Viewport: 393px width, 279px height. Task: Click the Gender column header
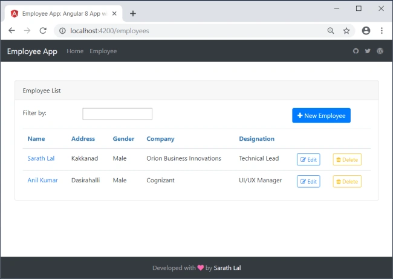point(123,139)
